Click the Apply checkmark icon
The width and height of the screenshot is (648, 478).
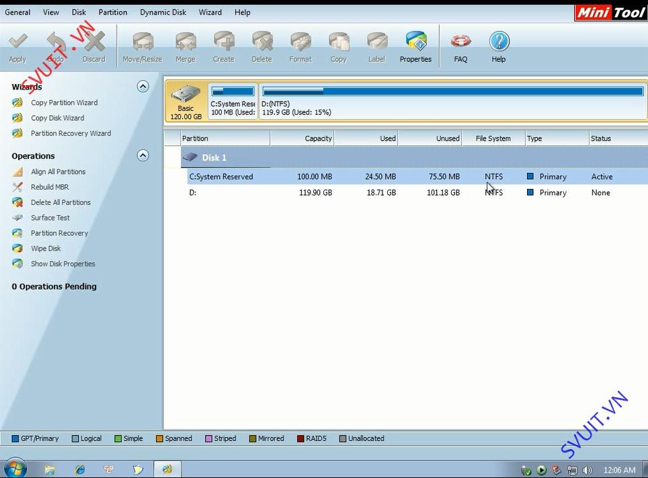17,42
